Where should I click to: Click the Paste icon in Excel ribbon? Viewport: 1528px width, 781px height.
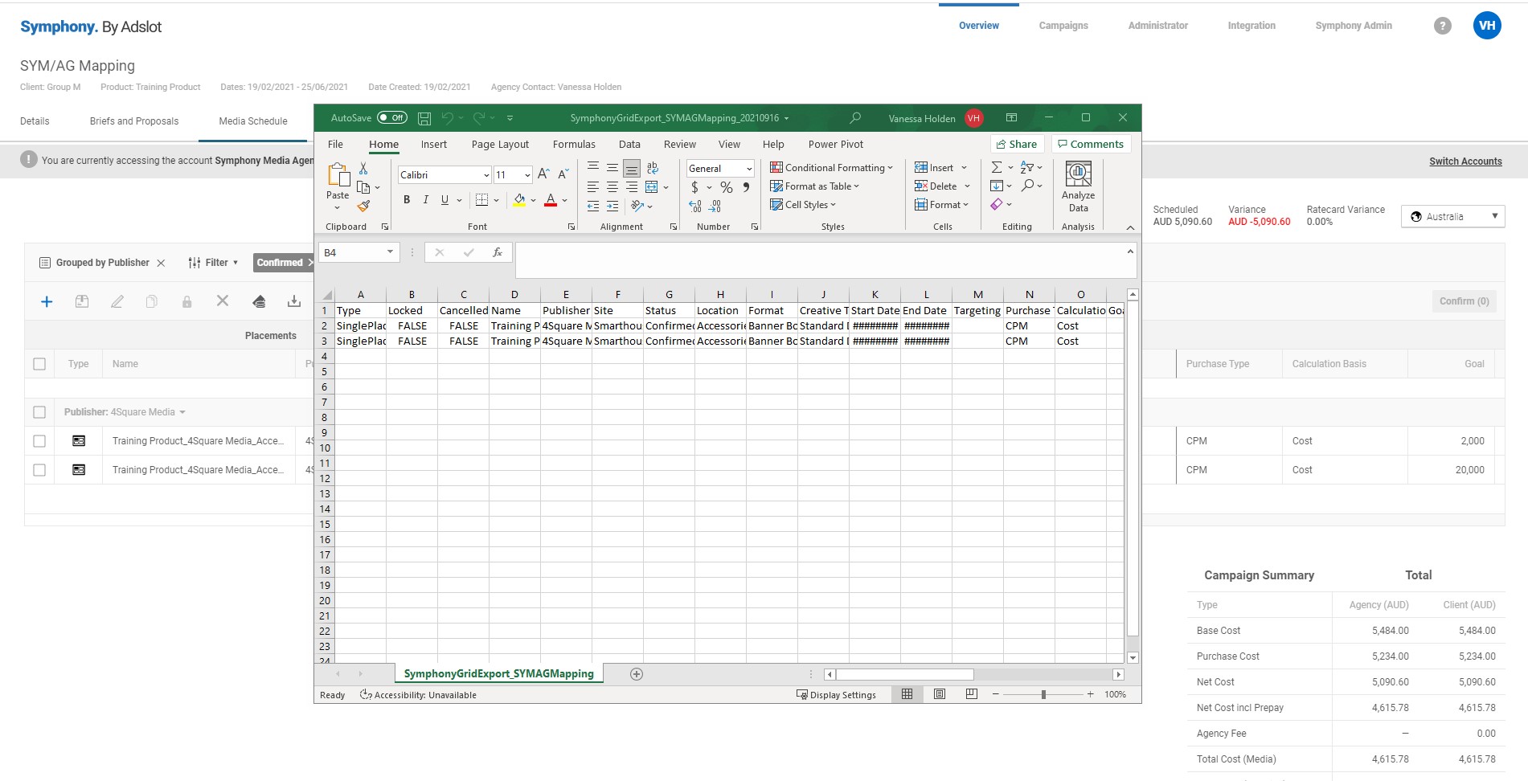[338, 175]
